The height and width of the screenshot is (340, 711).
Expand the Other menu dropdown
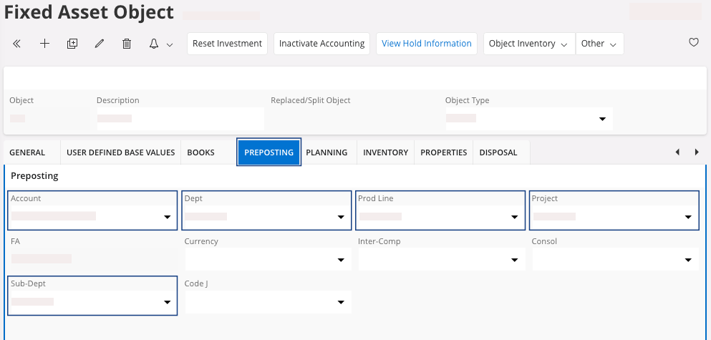tap(599, 44)
